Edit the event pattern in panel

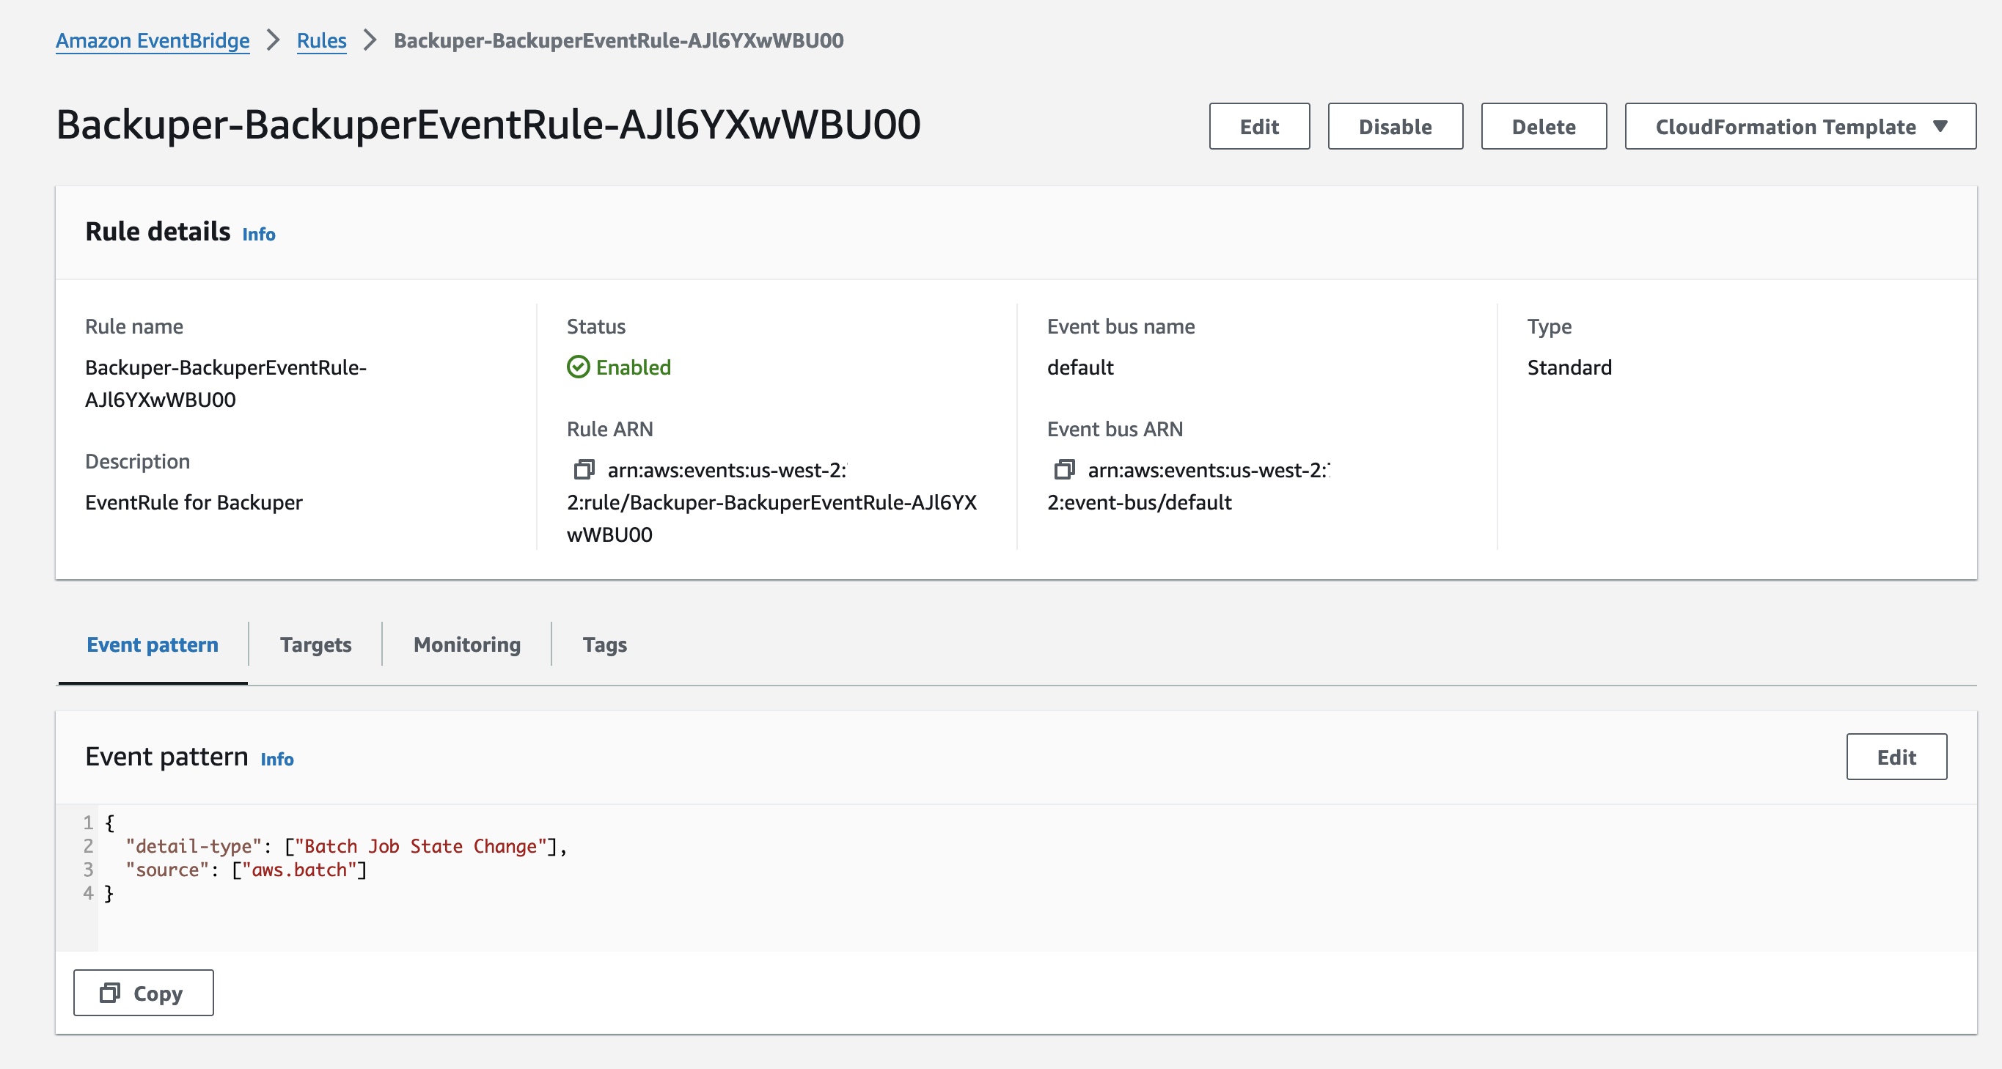tap(1896, 757)
